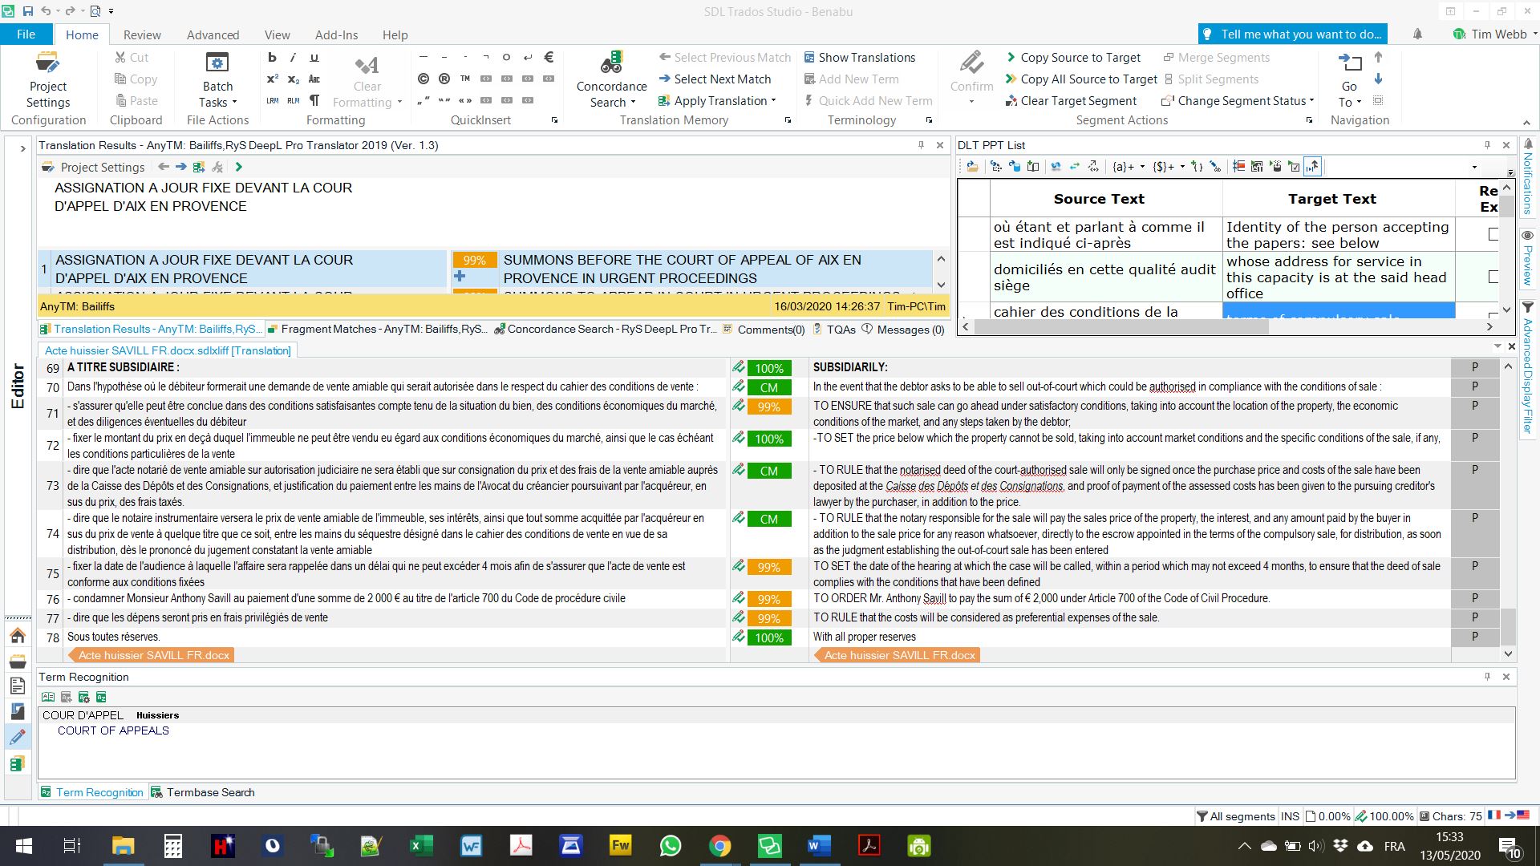Open the TQAs tab
Image resolution: width=1540 pixels, height=866 pixels.
pyautogui.click(x=833, y=329)
